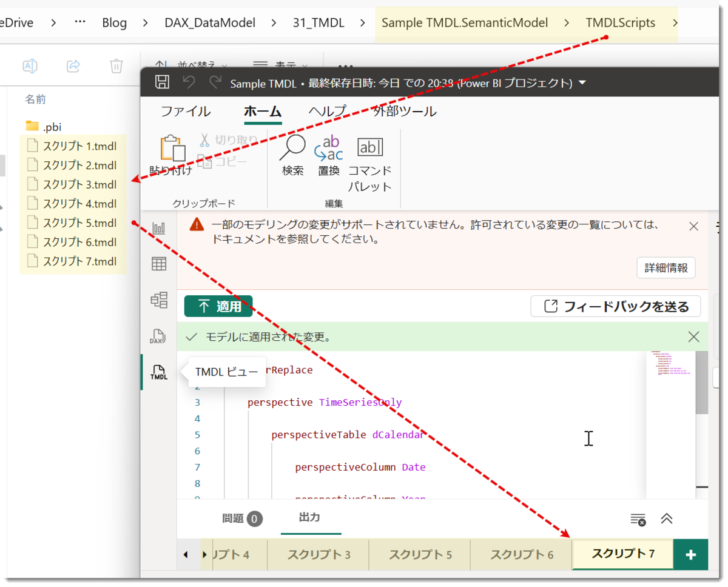The height and width of the screenshot is (587, 728).
Task: Click the 置換 replace icon
Action: pos(329,155)
